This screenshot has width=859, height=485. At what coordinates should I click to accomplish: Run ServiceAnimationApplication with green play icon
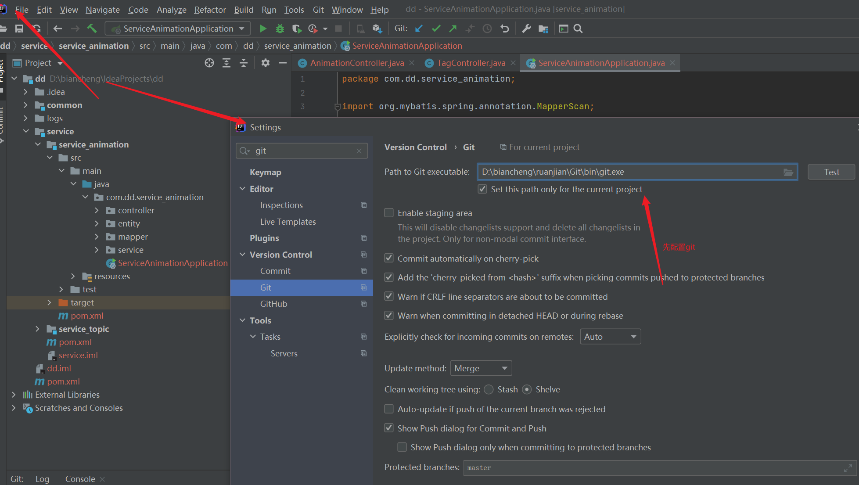click(263, 29)
